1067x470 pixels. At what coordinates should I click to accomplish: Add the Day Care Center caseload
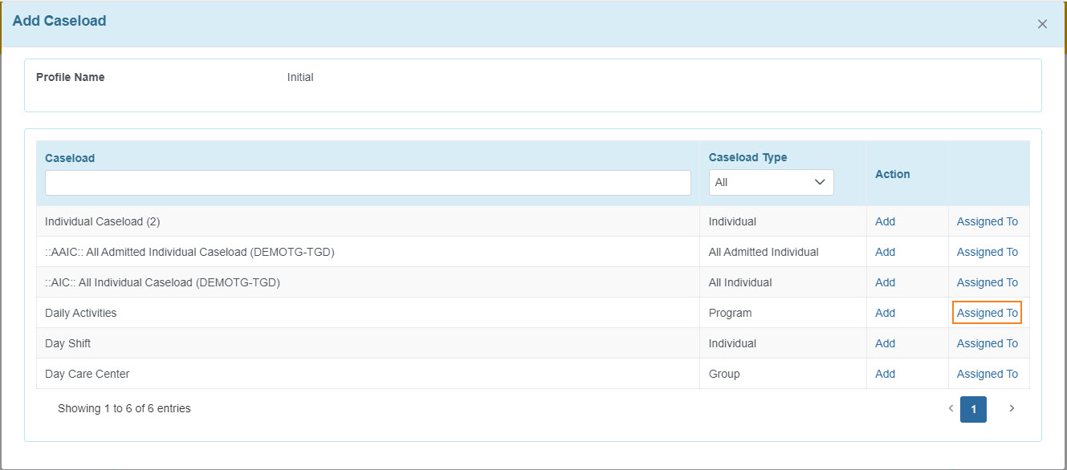point(885,374)
